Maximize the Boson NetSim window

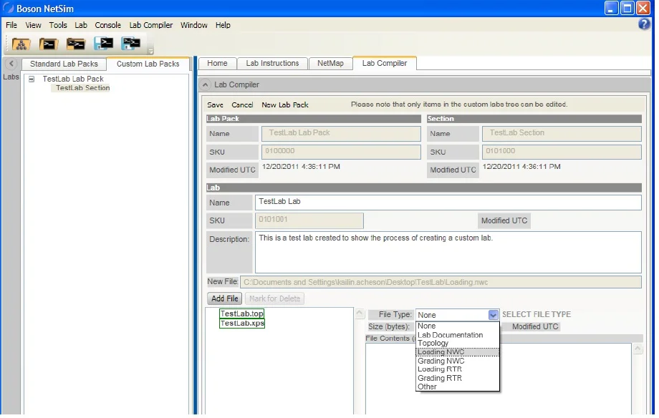627,8
